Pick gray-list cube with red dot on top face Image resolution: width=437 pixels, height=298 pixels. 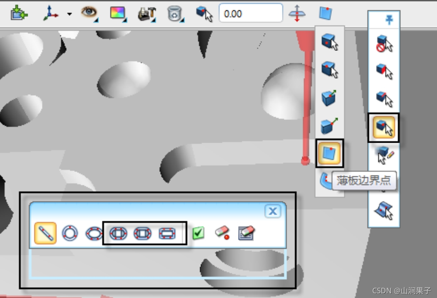(x=329, y=69)
